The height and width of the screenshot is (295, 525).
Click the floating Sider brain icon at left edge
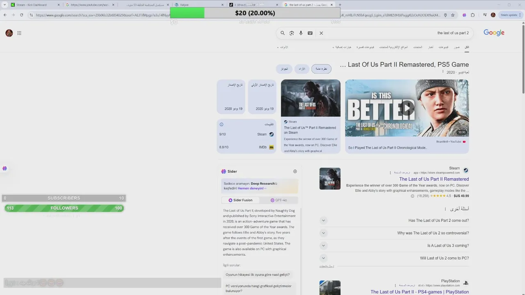pos(5,168)
